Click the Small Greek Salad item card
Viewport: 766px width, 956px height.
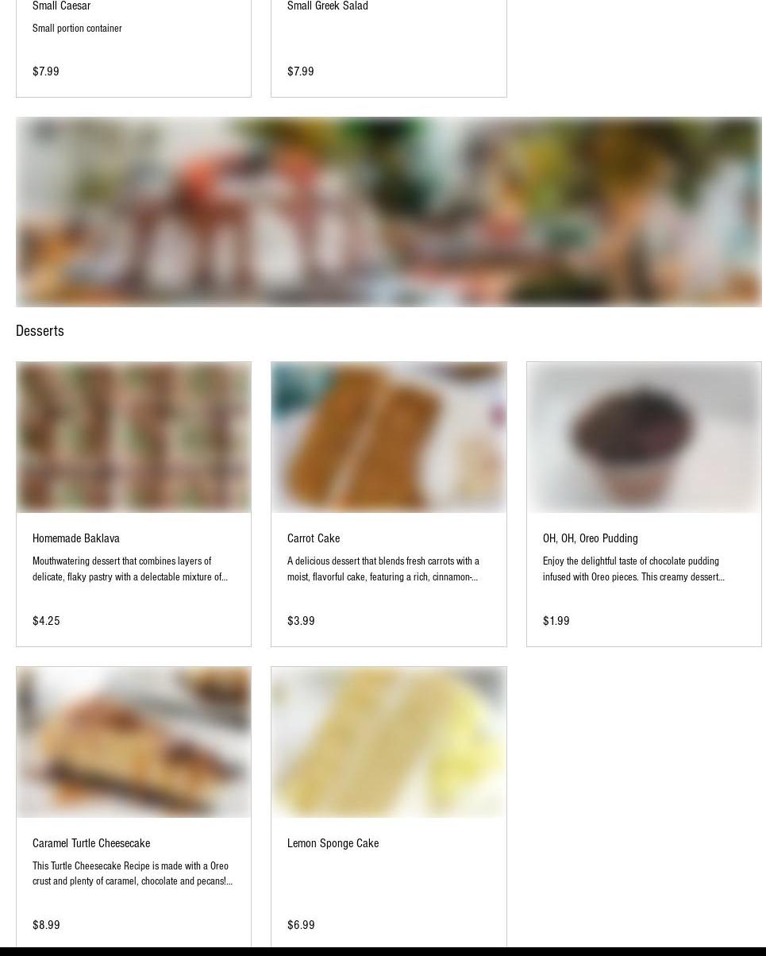(389, 48)
